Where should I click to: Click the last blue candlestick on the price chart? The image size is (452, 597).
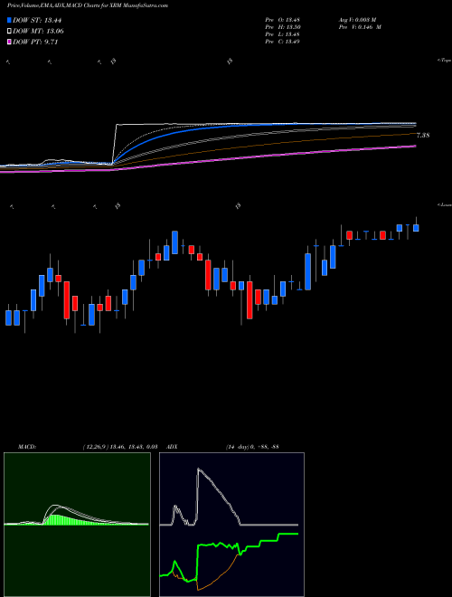416,228
